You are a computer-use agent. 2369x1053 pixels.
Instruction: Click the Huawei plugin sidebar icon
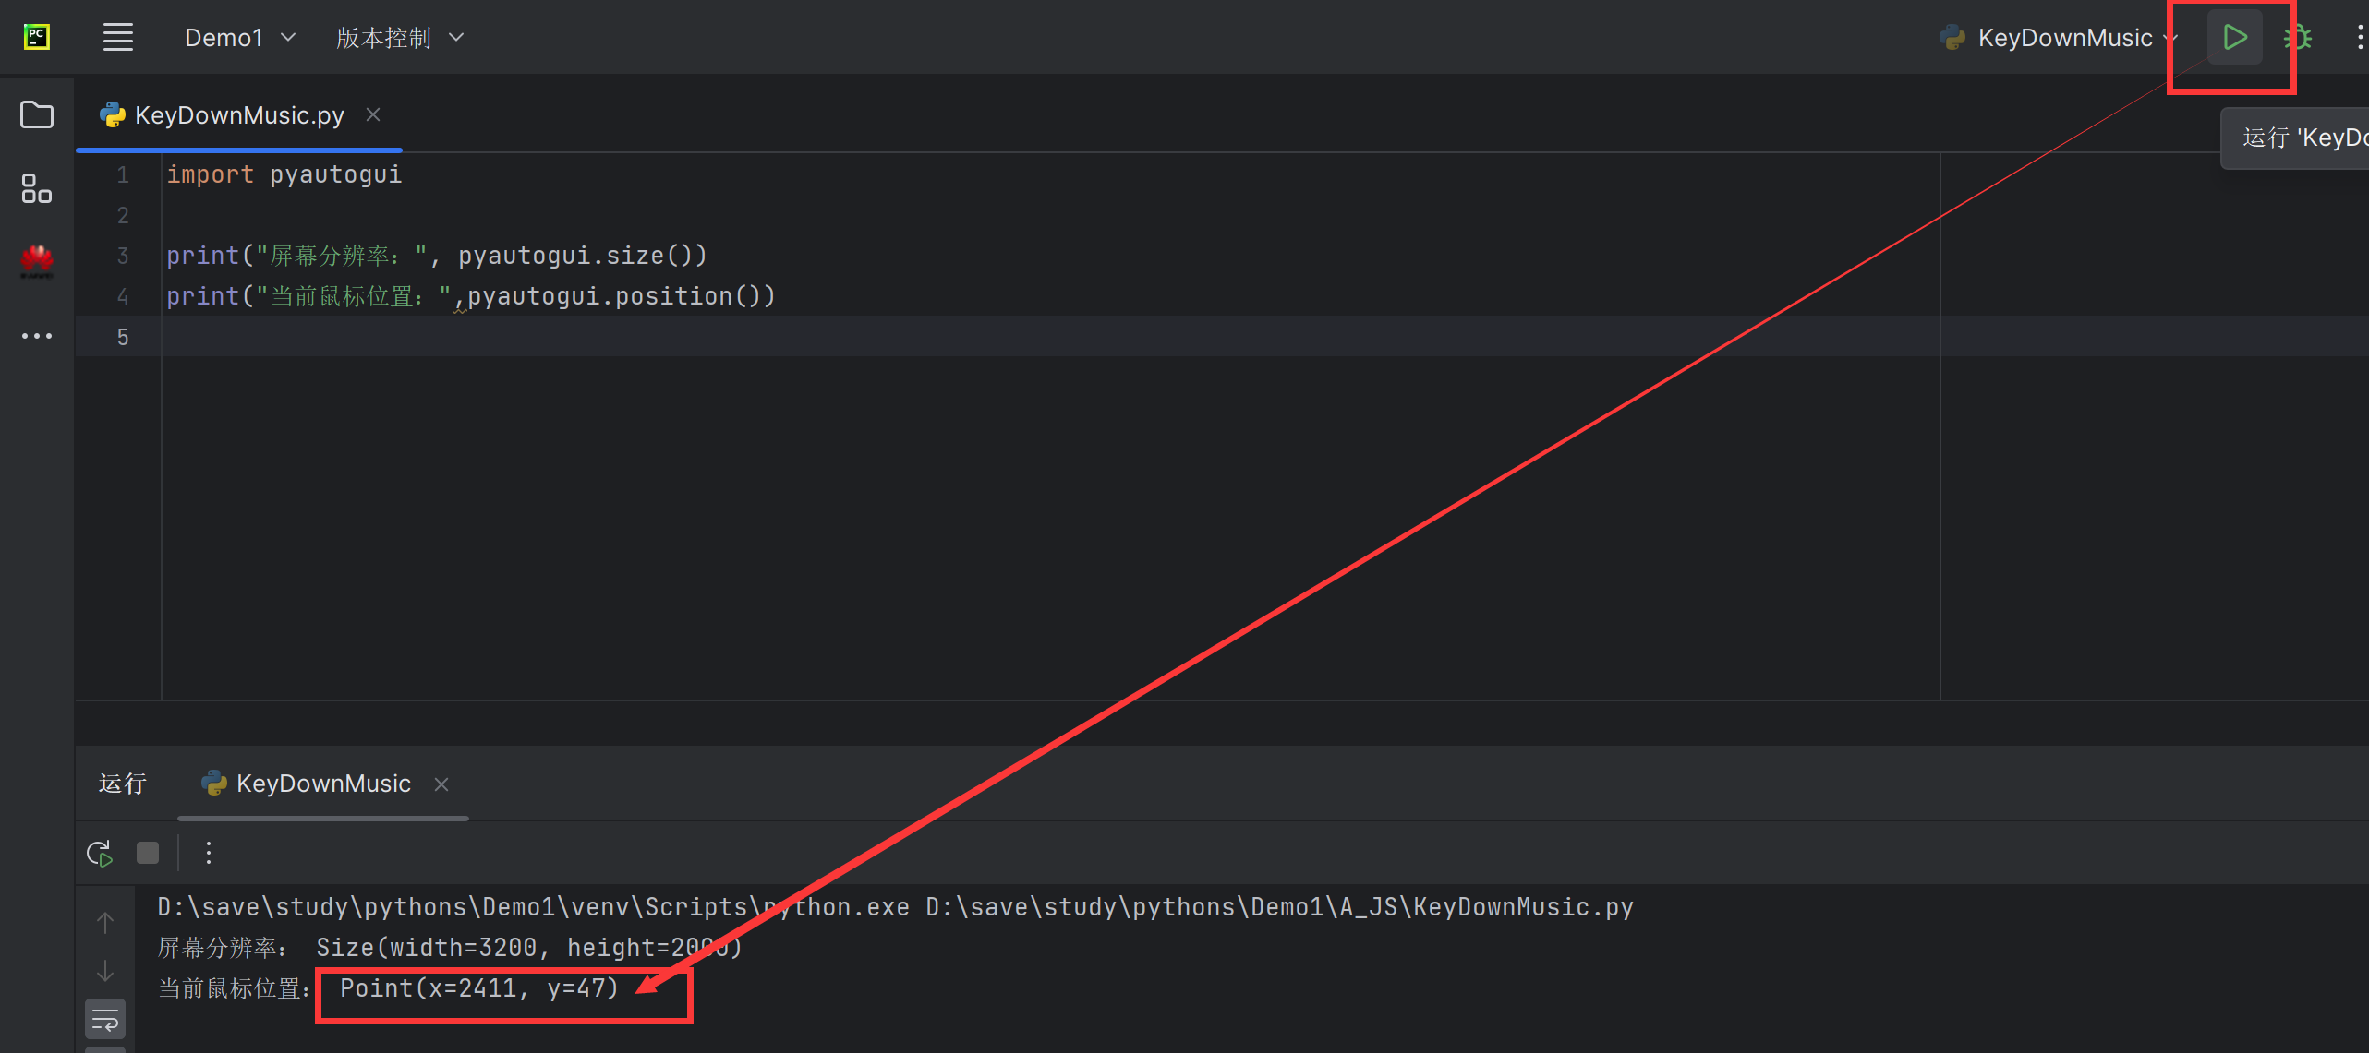click(37, 261)
